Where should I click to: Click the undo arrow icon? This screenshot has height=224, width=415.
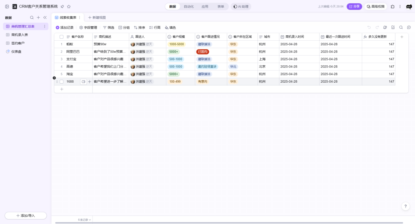point(369,28)
